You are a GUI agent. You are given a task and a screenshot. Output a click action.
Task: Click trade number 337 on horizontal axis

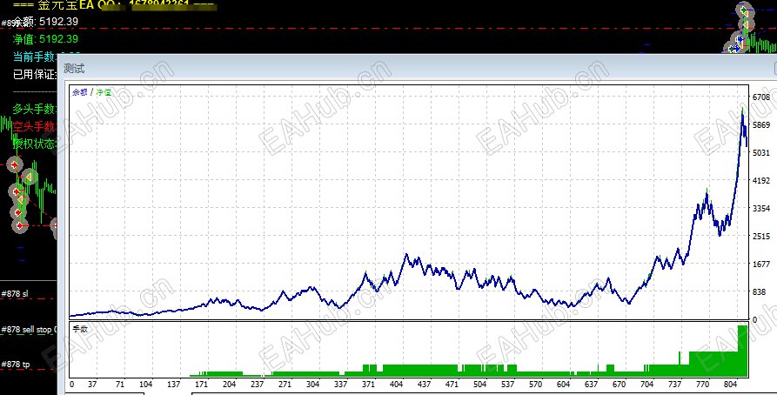(x=340, y=384)
